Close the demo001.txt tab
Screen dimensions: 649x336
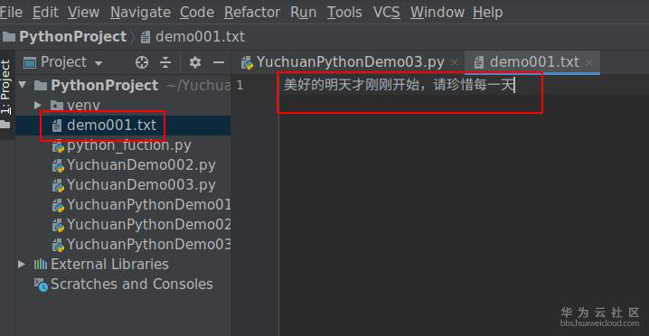click(590, 63)
